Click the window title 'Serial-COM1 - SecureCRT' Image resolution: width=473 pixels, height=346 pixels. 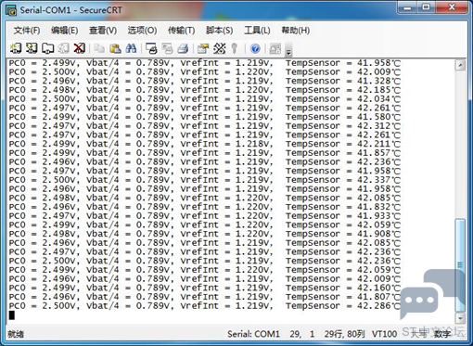point(70,10)
